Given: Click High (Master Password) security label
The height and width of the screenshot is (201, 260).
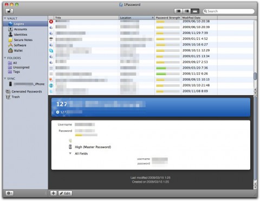Looking at the screenshot, I should coord(93,147).
